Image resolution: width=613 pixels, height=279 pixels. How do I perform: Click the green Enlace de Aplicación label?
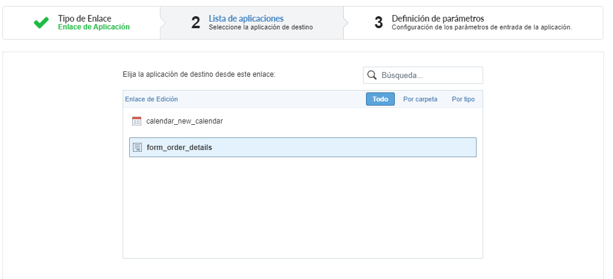coord(94,27)
